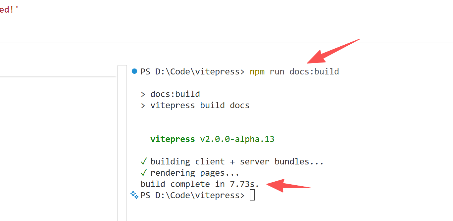Focus the terminal cursor block

[252, 195]
